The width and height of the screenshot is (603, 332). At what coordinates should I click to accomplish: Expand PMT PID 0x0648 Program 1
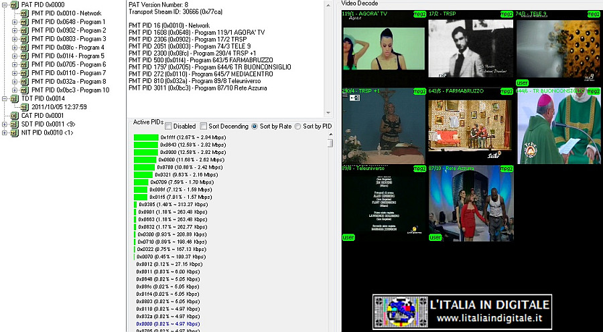tap(15, 22)
